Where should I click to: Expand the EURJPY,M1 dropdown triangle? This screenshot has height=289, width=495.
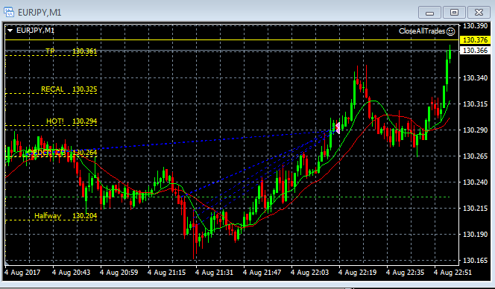click(x=10, y=31)
